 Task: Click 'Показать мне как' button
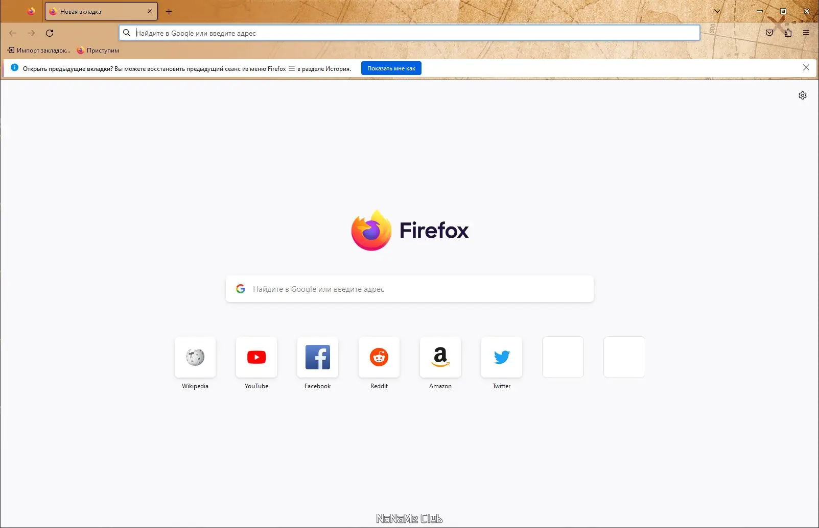(x=391, y=68)
